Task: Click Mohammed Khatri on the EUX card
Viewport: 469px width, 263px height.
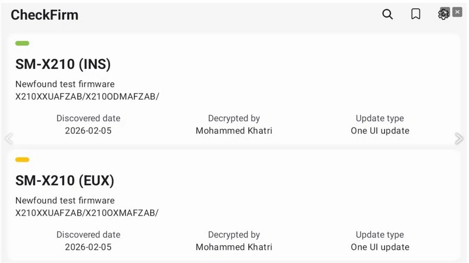Action: (234, 247)
